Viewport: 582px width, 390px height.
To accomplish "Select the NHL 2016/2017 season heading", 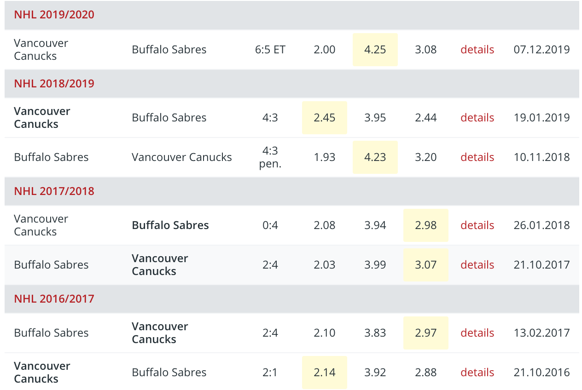I will tap(54, 299).
